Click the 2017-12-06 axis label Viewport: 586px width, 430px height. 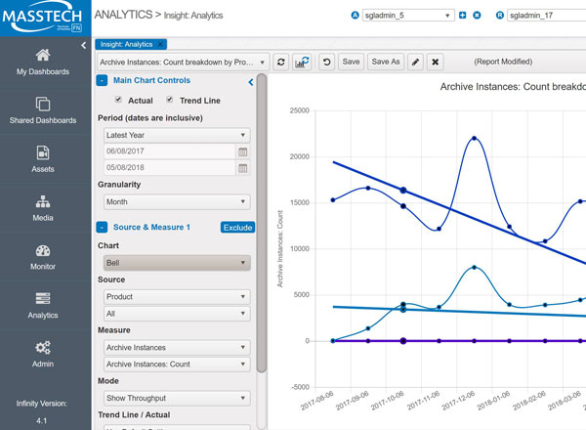pyautogui.click(x=458, y=401)
